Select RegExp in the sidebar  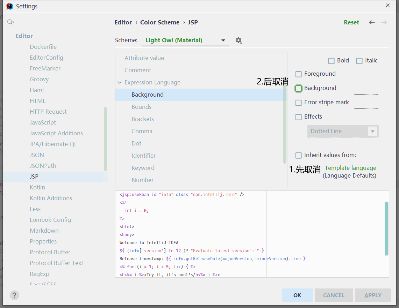(40, 274)
